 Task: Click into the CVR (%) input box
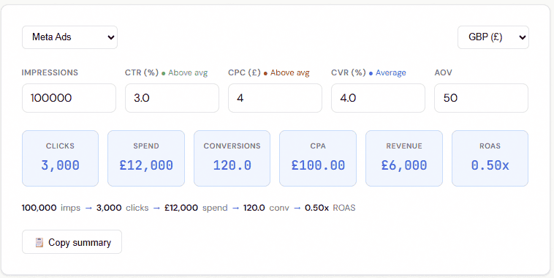click(378, 98)
